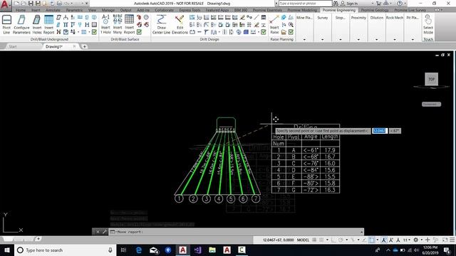Open the Autodesk App Store cart icon
The width and height of the screenshot is (456, 256).
tap(378, 4)
